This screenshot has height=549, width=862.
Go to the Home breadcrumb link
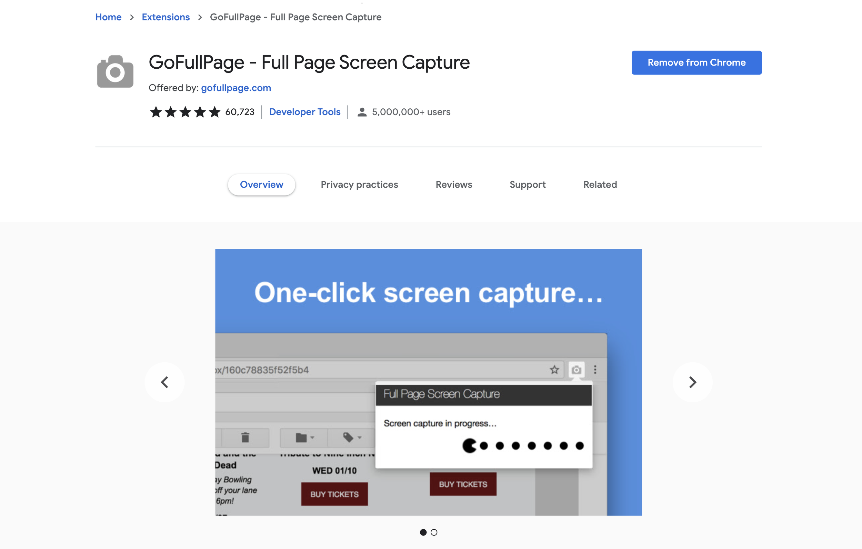(x=108, y=17)
